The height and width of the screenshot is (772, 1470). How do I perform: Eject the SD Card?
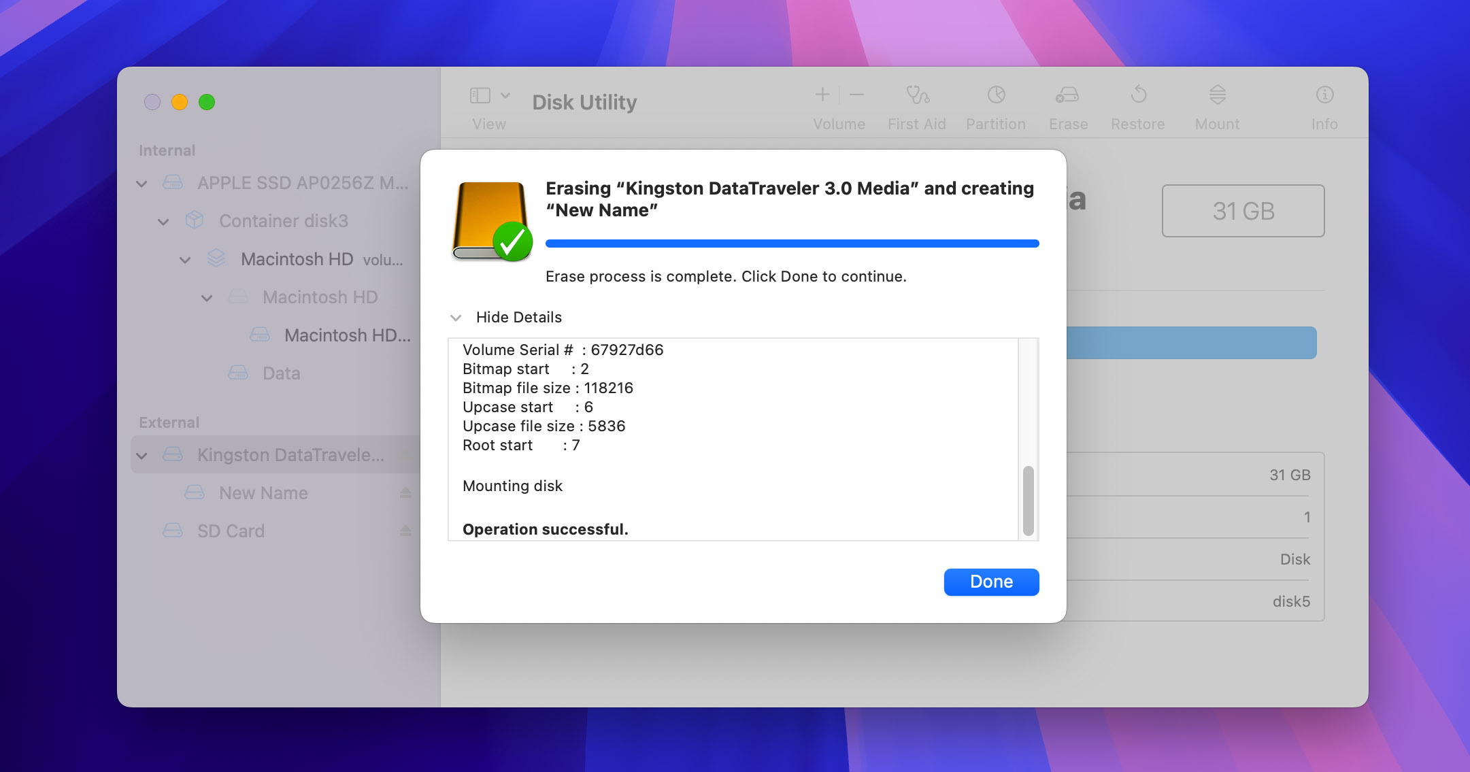point(405,531)
